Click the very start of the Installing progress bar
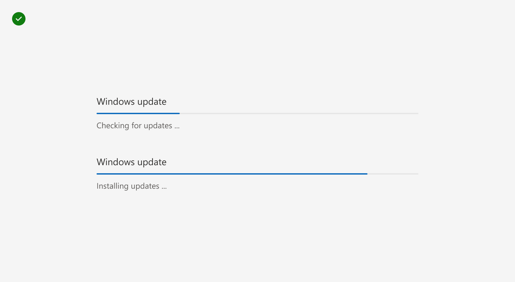The image size is (515, 282). (97, 174)
